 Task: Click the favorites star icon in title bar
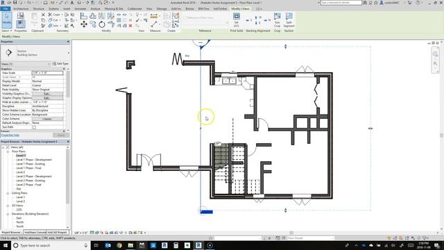coord(376,3)
